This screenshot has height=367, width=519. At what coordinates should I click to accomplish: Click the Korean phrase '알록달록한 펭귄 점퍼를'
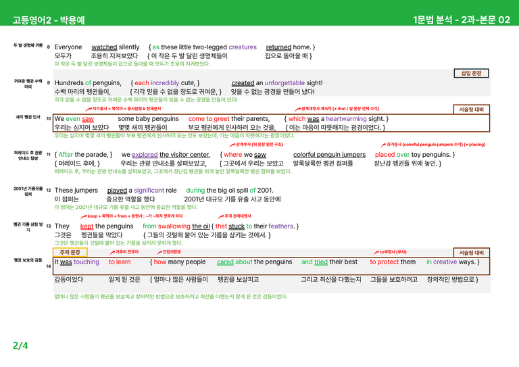[x=323, y=163]
